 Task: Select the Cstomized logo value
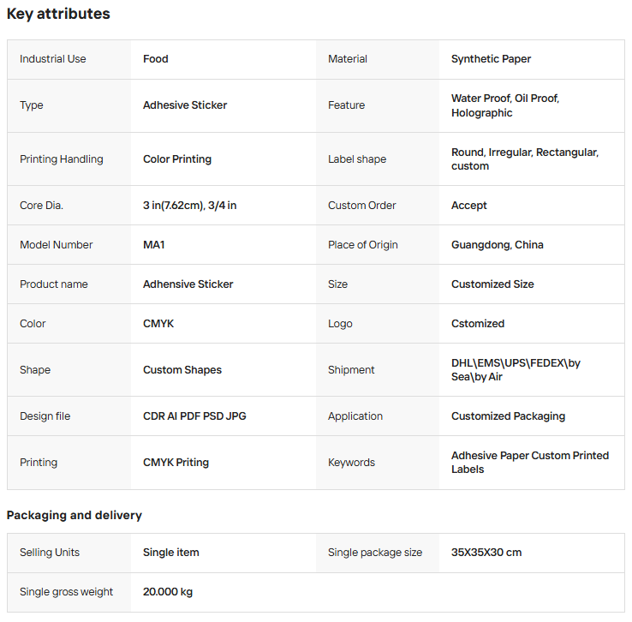tap(478, 324)
